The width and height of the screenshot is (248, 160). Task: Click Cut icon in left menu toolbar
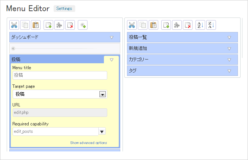pyautogui.click(x=14, y=25)
